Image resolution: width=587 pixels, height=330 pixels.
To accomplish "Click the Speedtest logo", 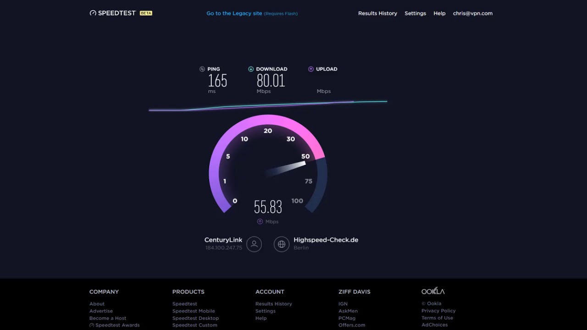I will 113,13.
